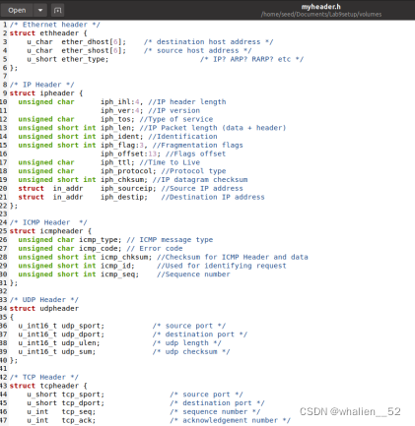
Task: Click the udp_sum declaration
Action: pyautogui.click(x=57, y=351)
